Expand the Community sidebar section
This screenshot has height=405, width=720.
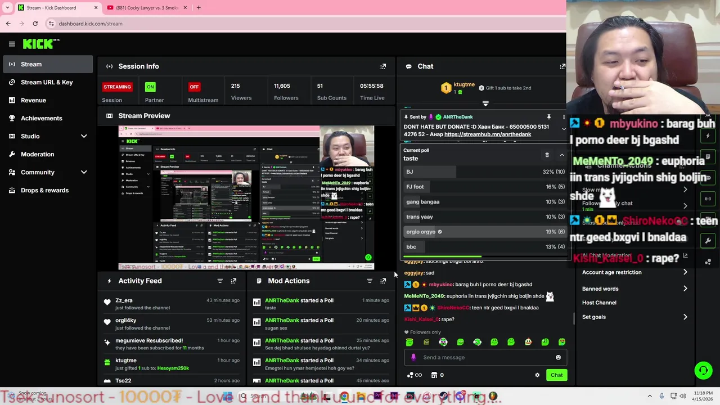point(84,172)
